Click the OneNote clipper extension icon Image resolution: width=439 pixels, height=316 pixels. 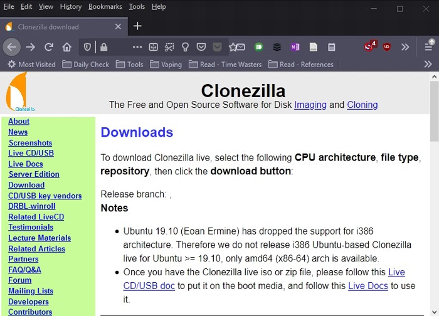click(x=295, y=47)
